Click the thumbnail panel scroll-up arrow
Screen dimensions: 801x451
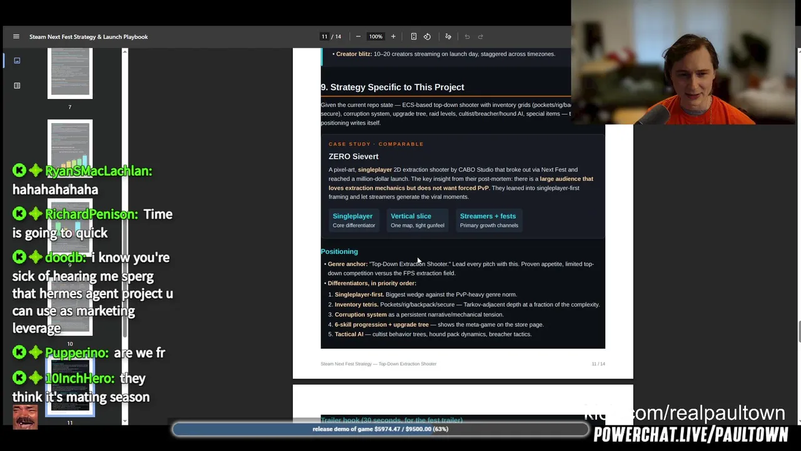pos(125,51)
